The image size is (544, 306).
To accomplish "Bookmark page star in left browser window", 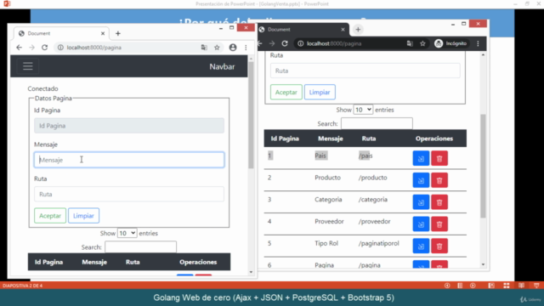I will pyautogui.click(x=217, y=48).
